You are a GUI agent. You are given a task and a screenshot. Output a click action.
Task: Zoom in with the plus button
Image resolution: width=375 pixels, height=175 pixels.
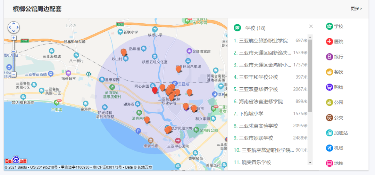[14, 38]
